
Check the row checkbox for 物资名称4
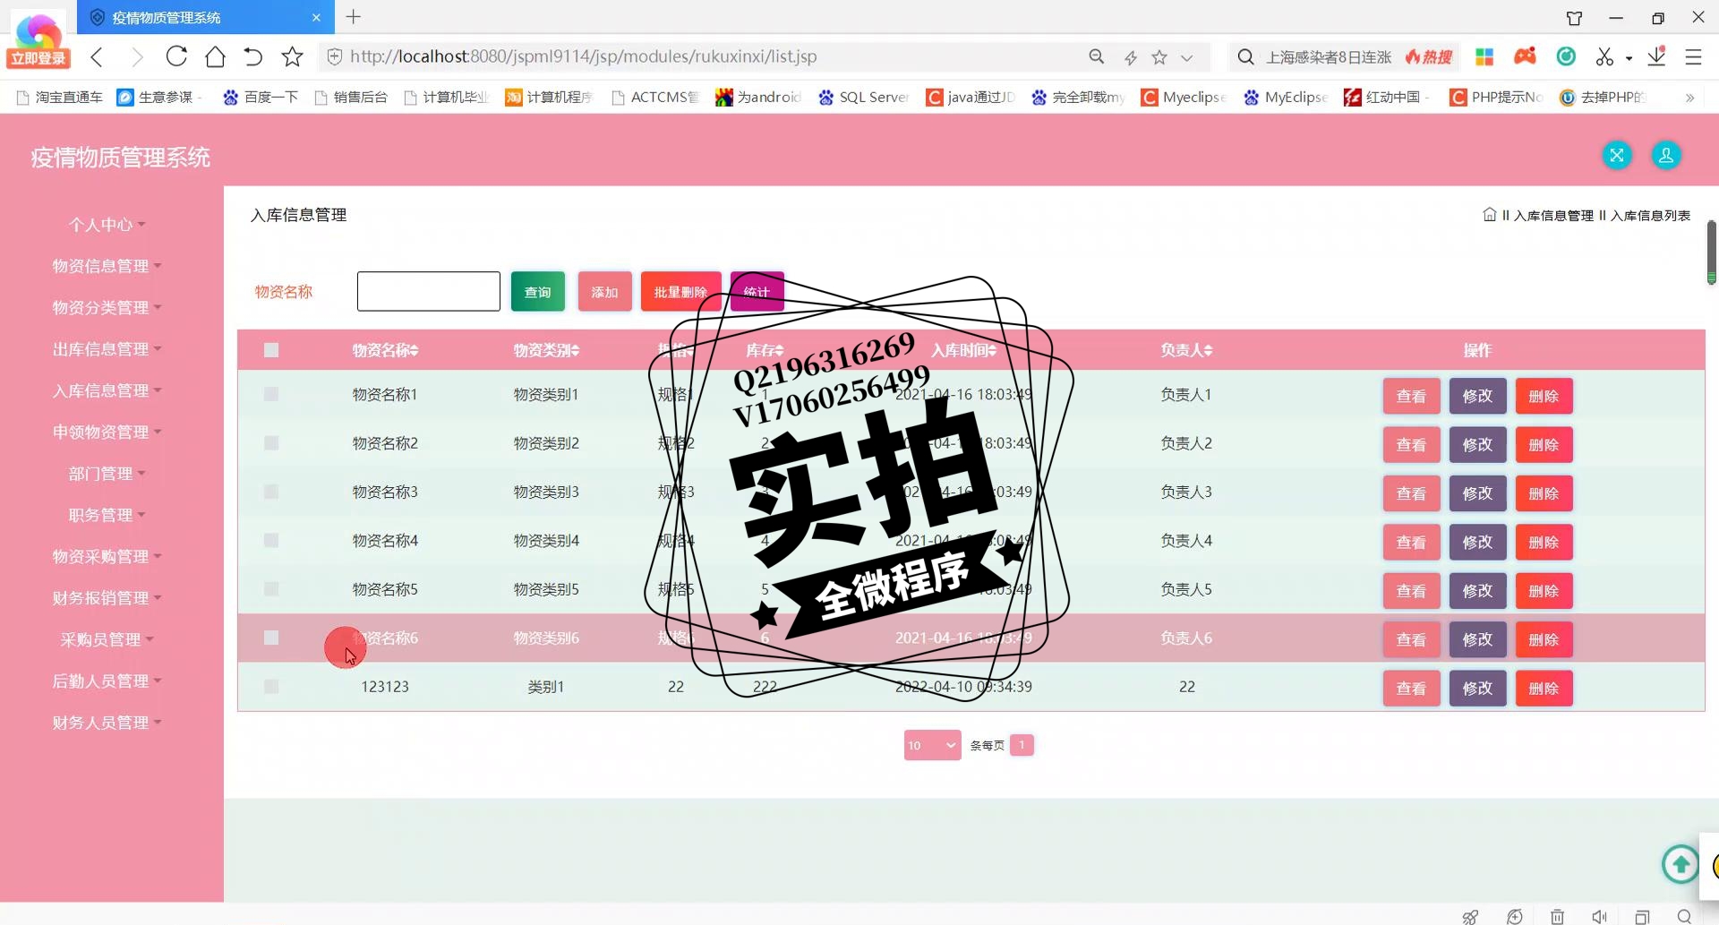[x=271, y=541]
